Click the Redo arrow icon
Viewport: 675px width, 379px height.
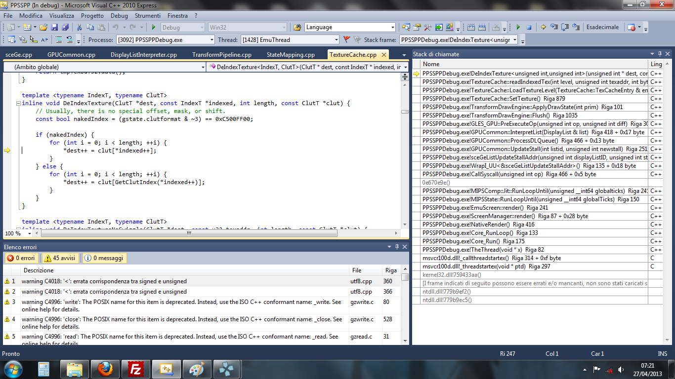pyautogui.click(x=132, y=27)
